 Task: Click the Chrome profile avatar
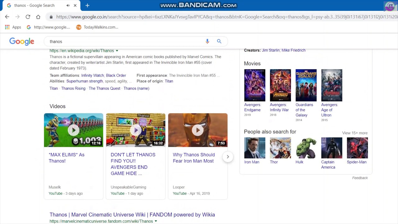point(390,7)
